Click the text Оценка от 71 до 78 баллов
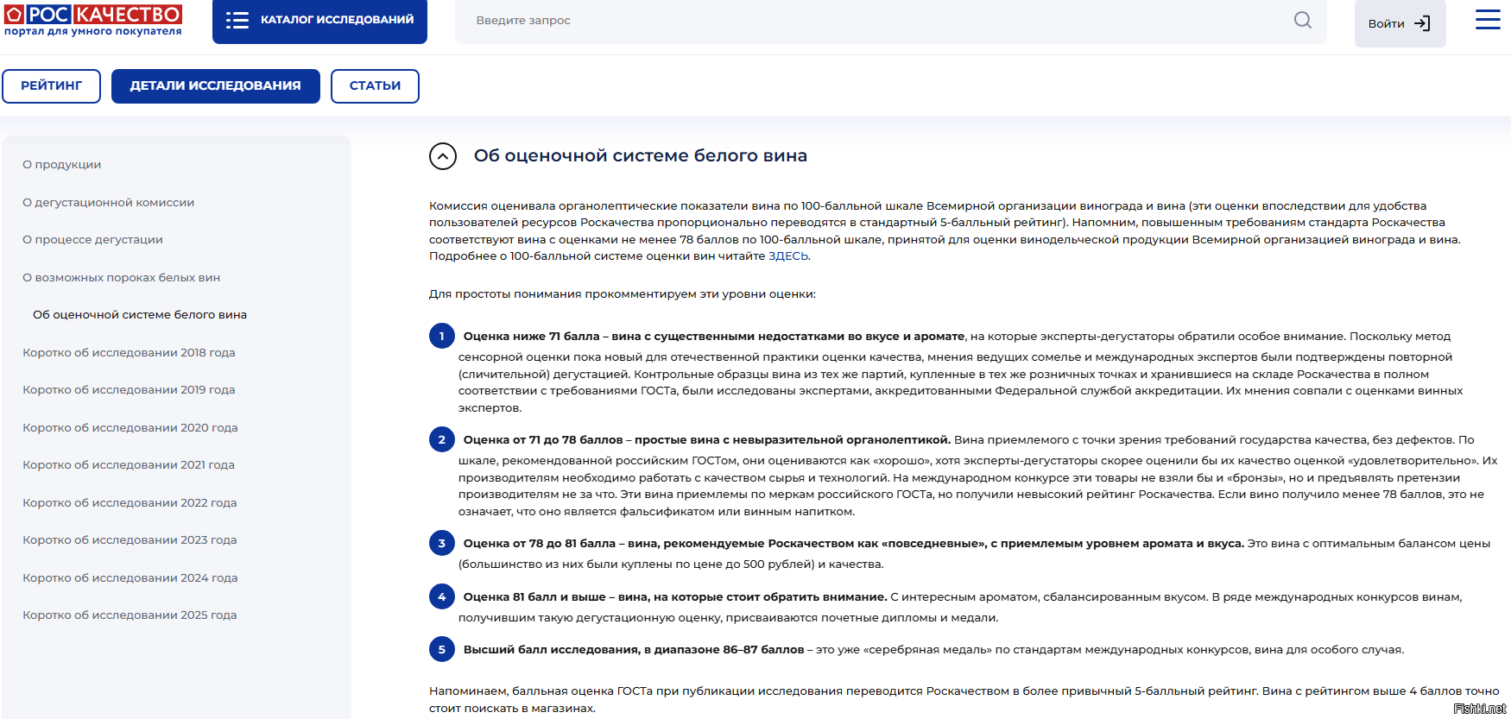 [543, 440]
